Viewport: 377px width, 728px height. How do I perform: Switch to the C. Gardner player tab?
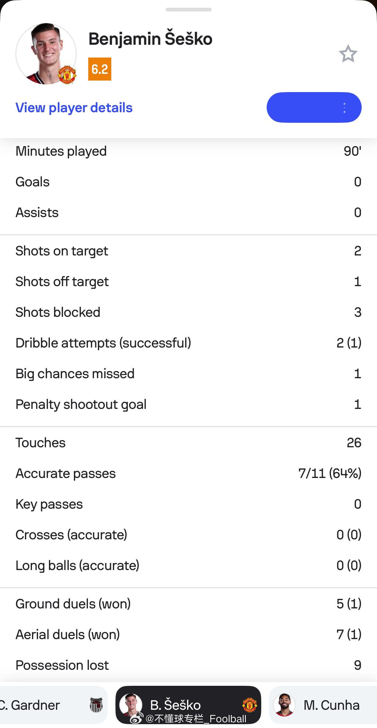(x=53, y=705)
